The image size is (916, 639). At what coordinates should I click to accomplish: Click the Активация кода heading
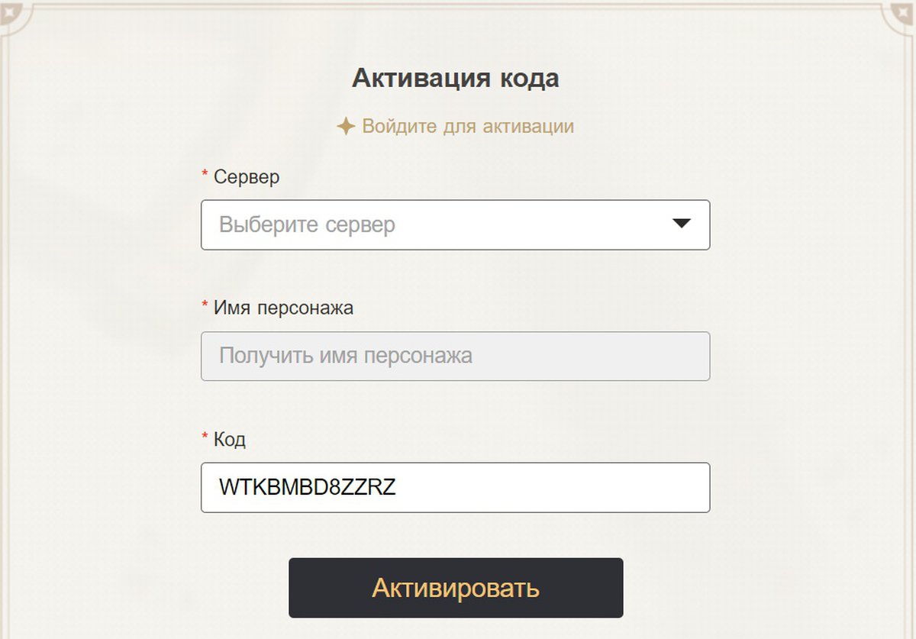[455, 79]
